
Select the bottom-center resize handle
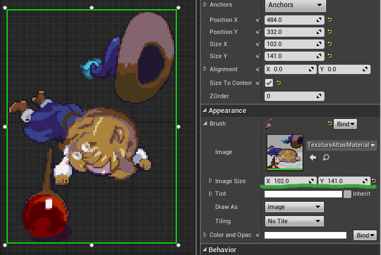(92, 245)
